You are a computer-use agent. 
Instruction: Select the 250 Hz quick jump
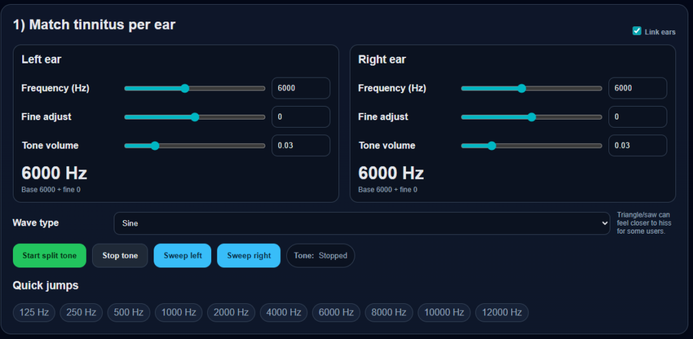pyautogui.click(x=81, y=312)
